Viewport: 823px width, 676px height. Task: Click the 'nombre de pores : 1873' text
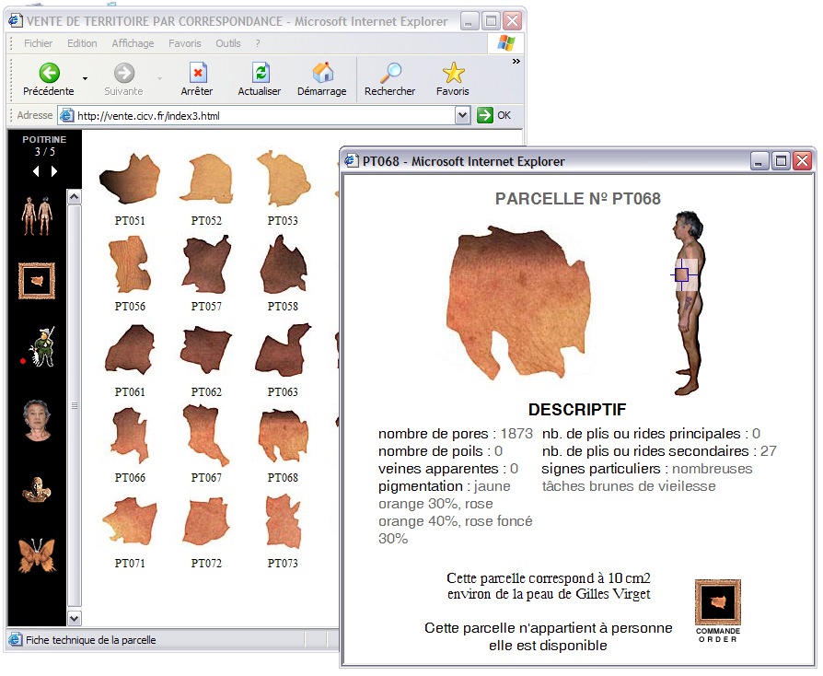coord(455,434)
